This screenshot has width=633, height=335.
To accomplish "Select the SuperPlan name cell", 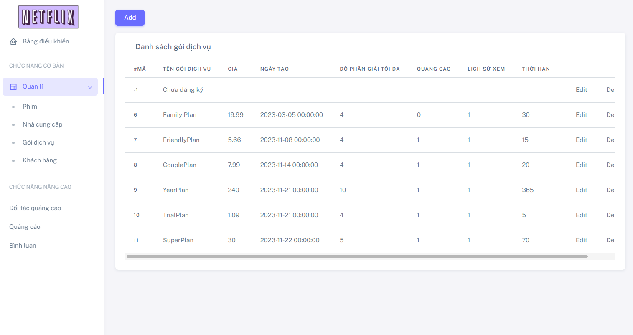I will 178,240.
